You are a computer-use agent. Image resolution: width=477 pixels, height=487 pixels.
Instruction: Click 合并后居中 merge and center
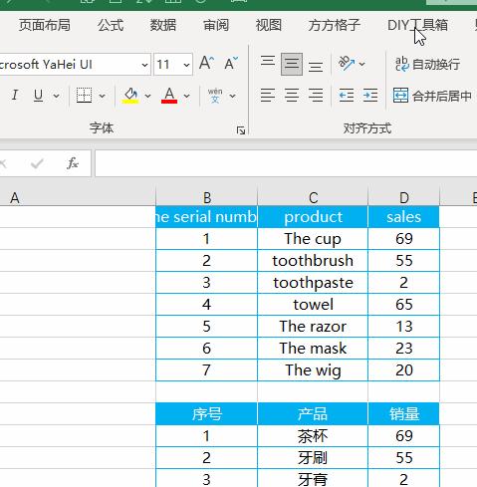pos(432,96)
